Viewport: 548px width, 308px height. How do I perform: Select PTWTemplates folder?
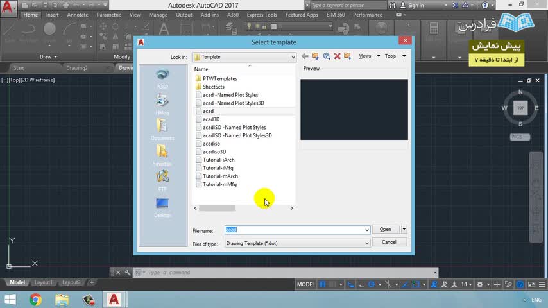pyautogui.click(x=220, y=79)
